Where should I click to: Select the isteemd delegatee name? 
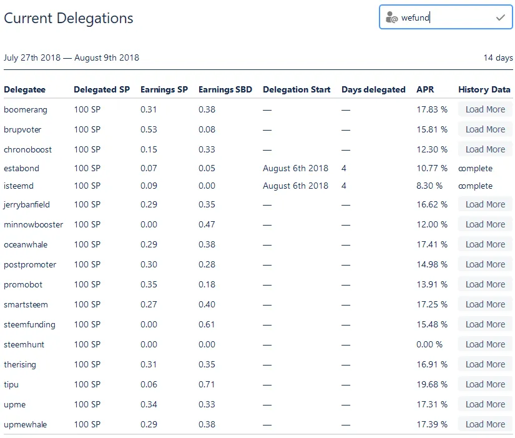pyautogui.click(x=19, y=186)
